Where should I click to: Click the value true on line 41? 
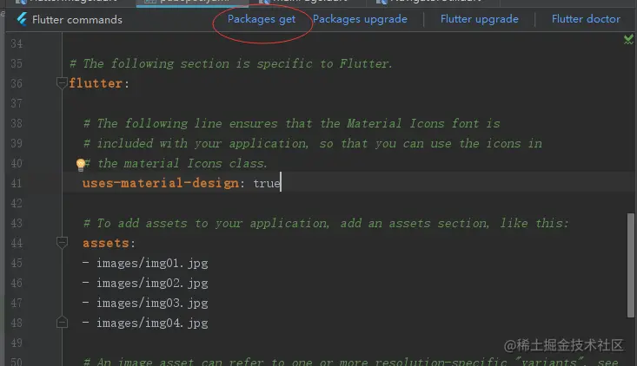[x=267, y=183]
